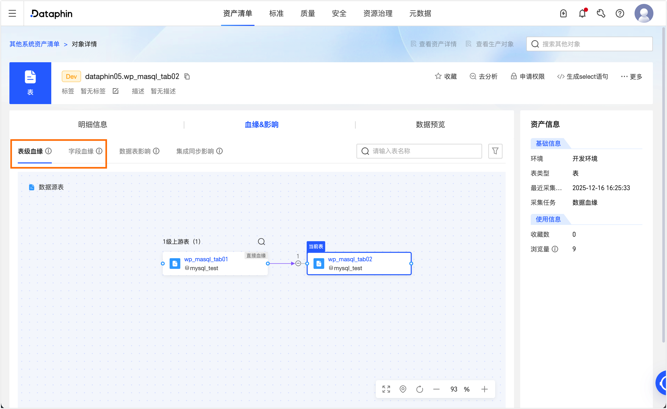Expand the 更多 actions menu
667x409 pixels.
tap(631, 77)
